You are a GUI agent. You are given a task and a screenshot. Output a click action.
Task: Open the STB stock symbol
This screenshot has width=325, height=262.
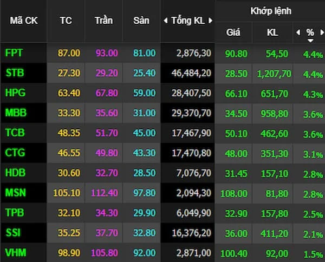click(15, 73)
